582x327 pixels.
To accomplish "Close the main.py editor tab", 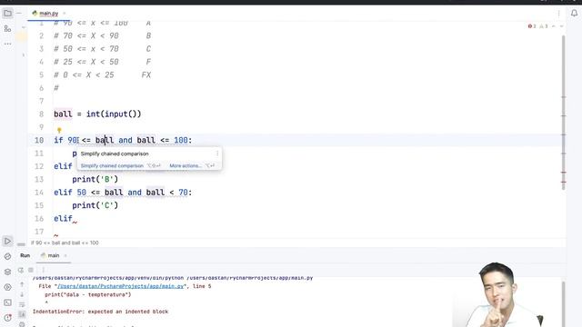I will [65, 14].
